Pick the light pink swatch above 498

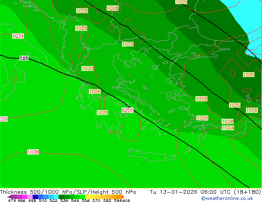pos(30,197)
